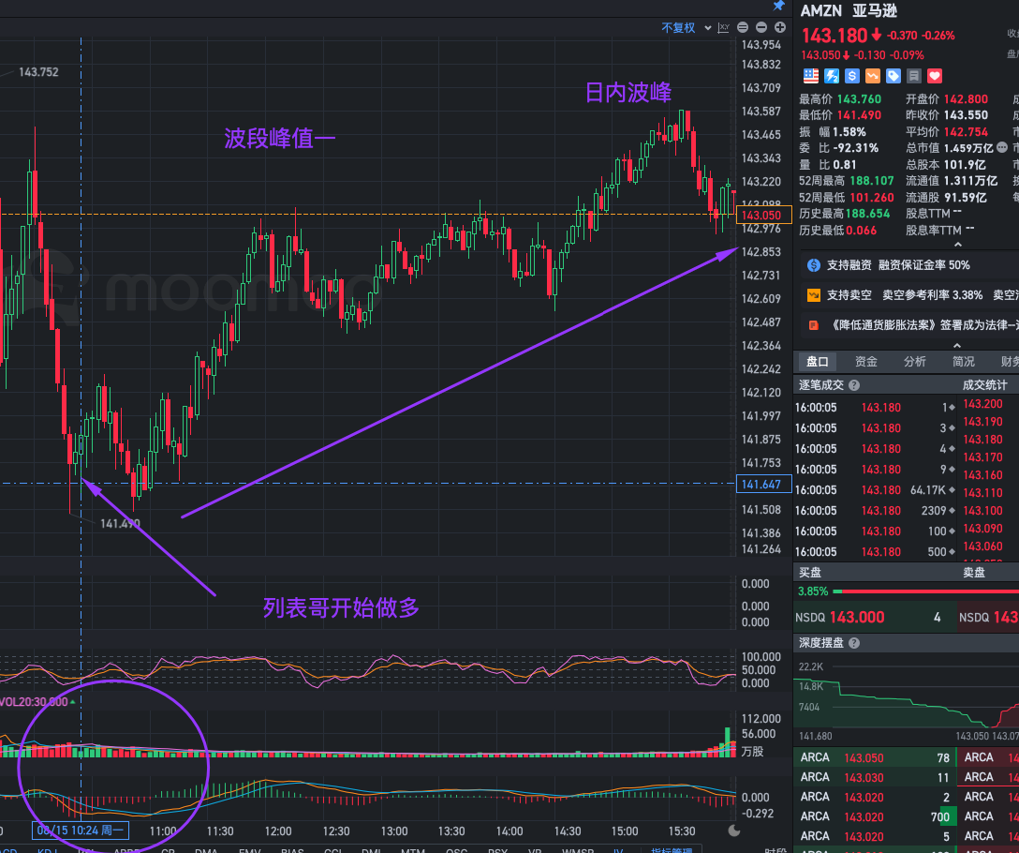Click the 总市值 1.459万亿 value
Image resolution: width=1019 pixels, height=853 pixels.
point(968,148)
